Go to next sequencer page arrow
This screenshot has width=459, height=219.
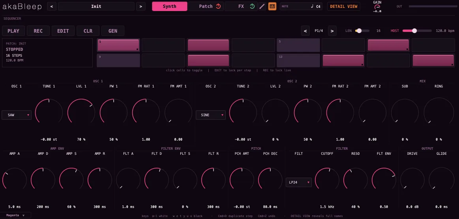pyautogui.click(x=332, y=31)
